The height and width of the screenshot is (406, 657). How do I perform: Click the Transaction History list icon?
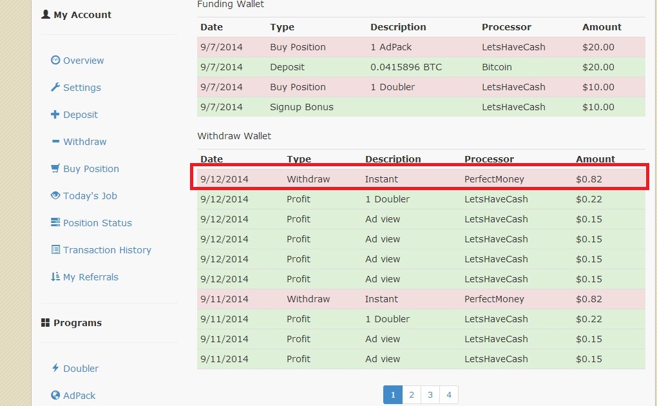[55, 250]
